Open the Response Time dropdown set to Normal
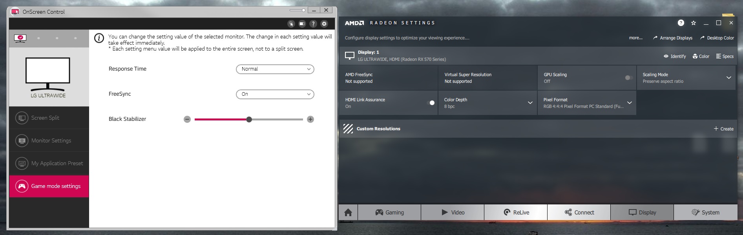 tap(275, 69)
